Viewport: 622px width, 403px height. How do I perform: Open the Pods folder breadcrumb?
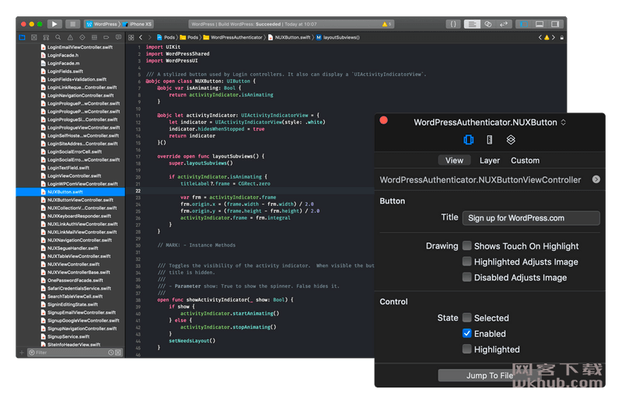(x=189, y=37)
